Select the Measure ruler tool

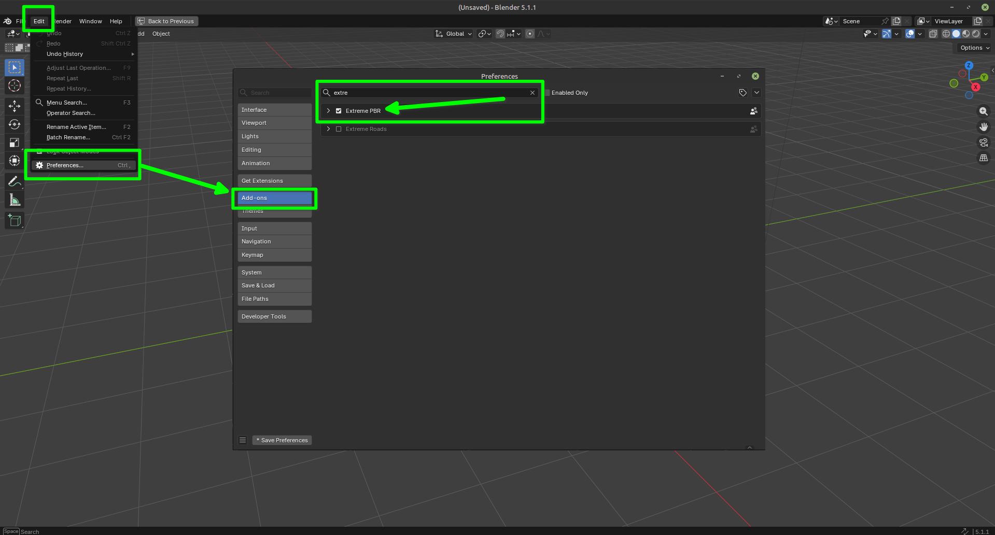(x=15, y=200)
